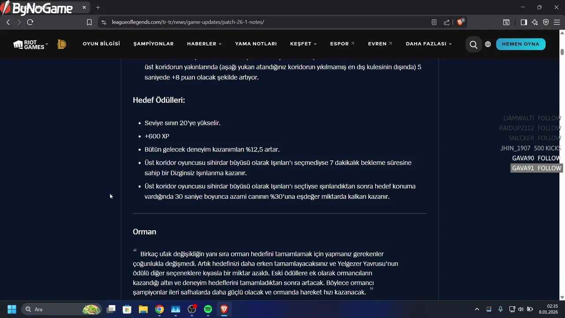Expand the DAHA FAZLASI dropdown

tap(429, 44)
